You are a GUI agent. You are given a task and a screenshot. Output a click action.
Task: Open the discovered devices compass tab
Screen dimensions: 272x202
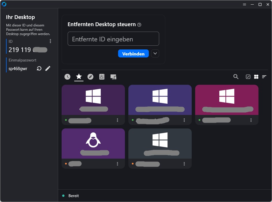pyautogui.click(x=90, y=76)
